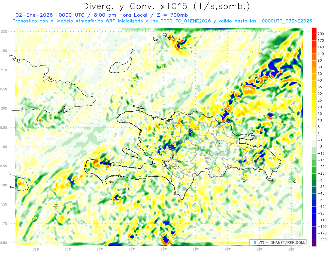327x253 pixels.
Task: Click the '21N' latitude label
Action: tap(4, 70)
